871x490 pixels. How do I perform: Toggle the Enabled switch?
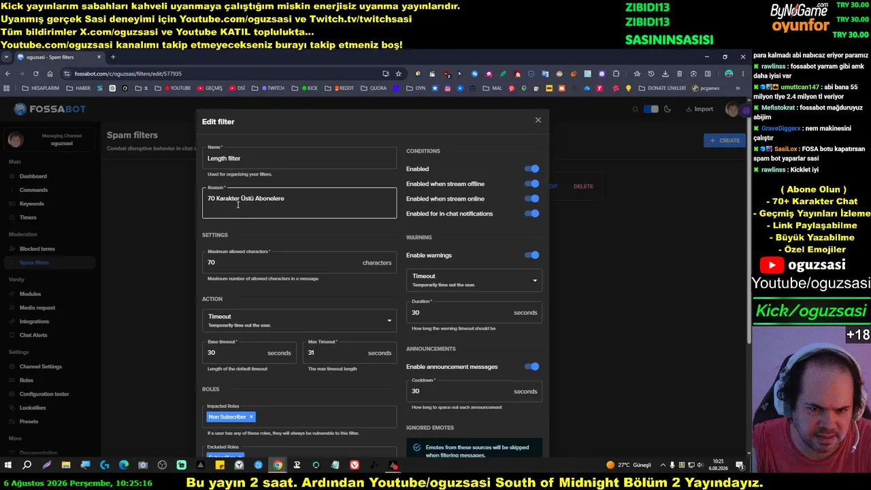(x=531, y=169)
